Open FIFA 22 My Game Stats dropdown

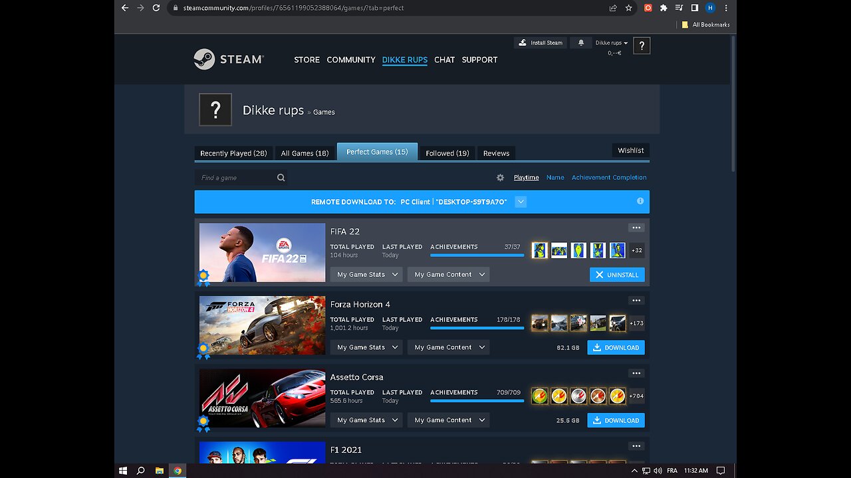pyautogui.click(x=367, y=274)
